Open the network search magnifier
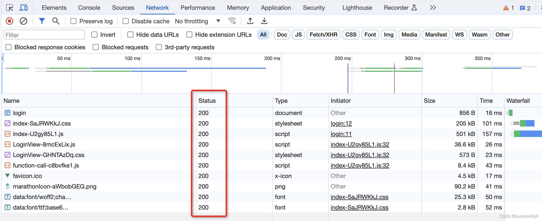542x221 pixels. point(56,21)
